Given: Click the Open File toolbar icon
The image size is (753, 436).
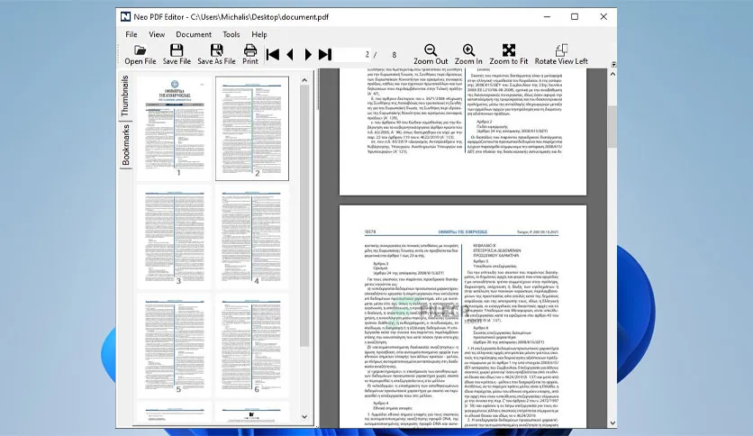Looking at the screenshot, I should point(140,50).
